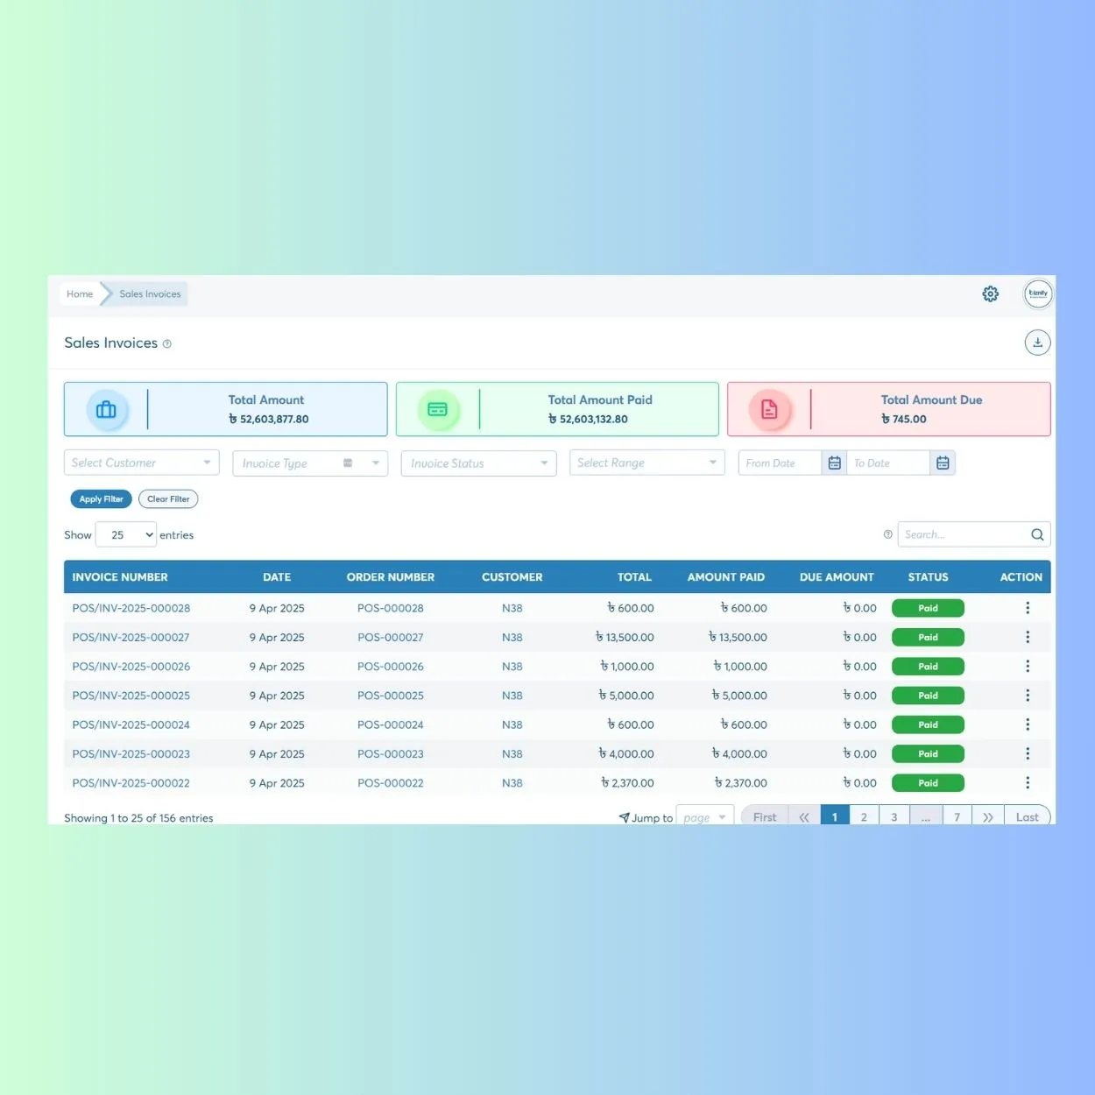This screenshot has height=1095, width=1095.
Task: Navigate to Home via the breadcrumb
Action: click(80, 293)
